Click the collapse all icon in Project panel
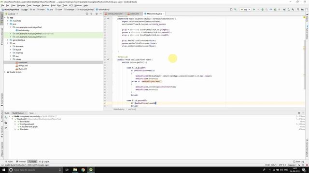Viewport: 309px width, 173px height. point(91,14)
